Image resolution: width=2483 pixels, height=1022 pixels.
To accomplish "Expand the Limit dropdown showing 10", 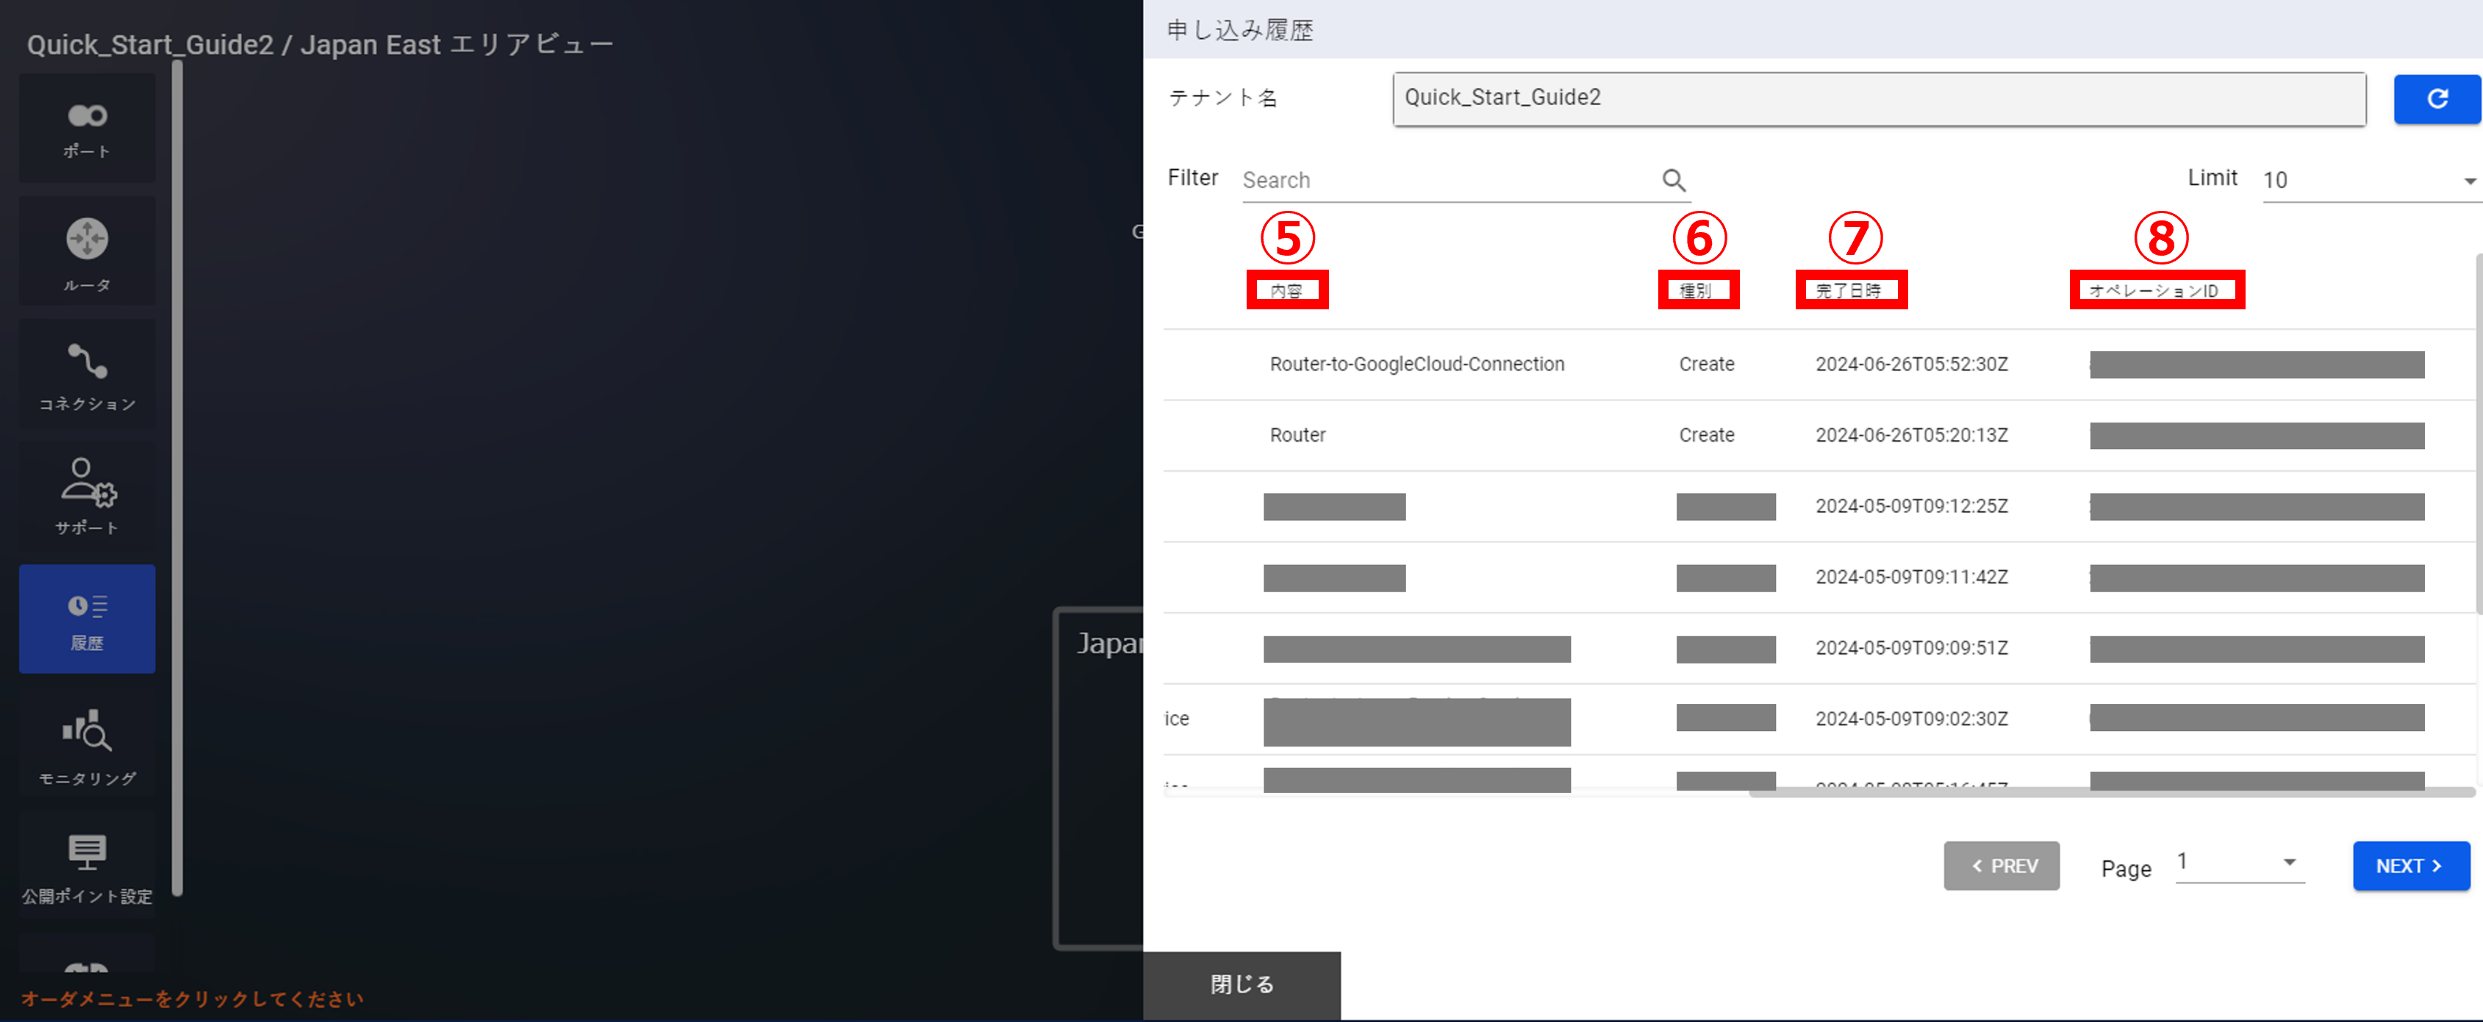I will tap(2368, 180).
